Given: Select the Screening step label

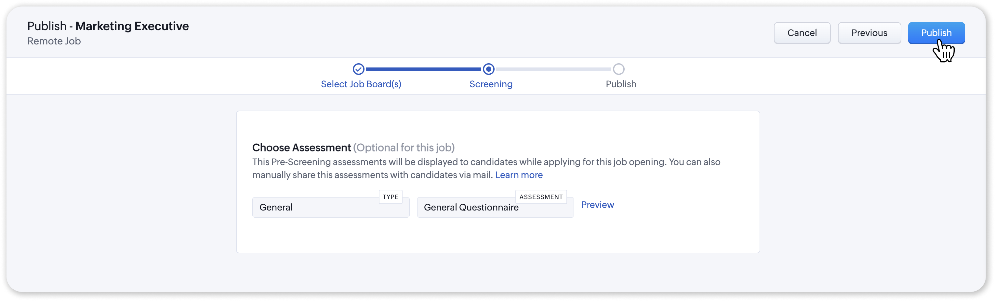Looking at the screenshot, I should (x=491, y=84).
